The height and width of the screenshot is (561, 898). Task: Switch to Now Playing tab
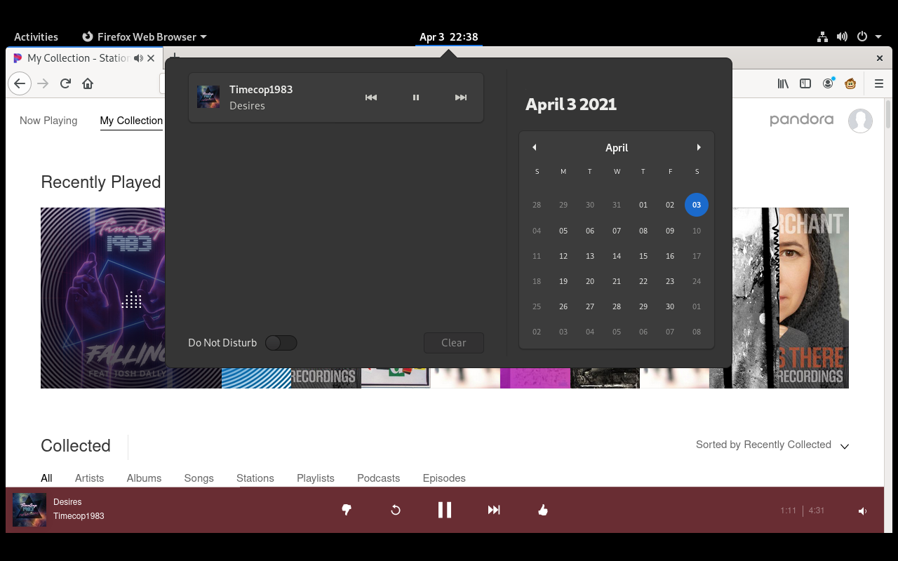click(48, 121)
